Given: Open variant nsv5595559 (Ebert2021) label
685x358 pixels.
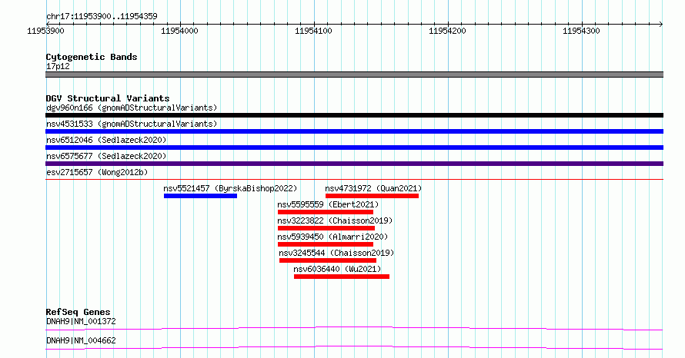Looking at the screenshot, I should coord(328,204).
